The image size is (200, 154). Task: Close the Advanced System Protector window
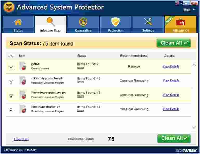tap(194, 3)
